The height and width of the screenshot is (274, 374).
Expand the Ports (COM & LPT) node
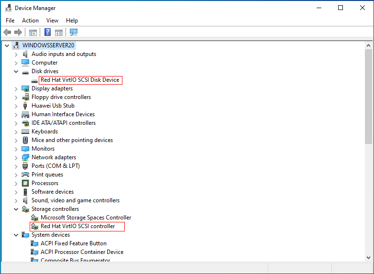16,166
